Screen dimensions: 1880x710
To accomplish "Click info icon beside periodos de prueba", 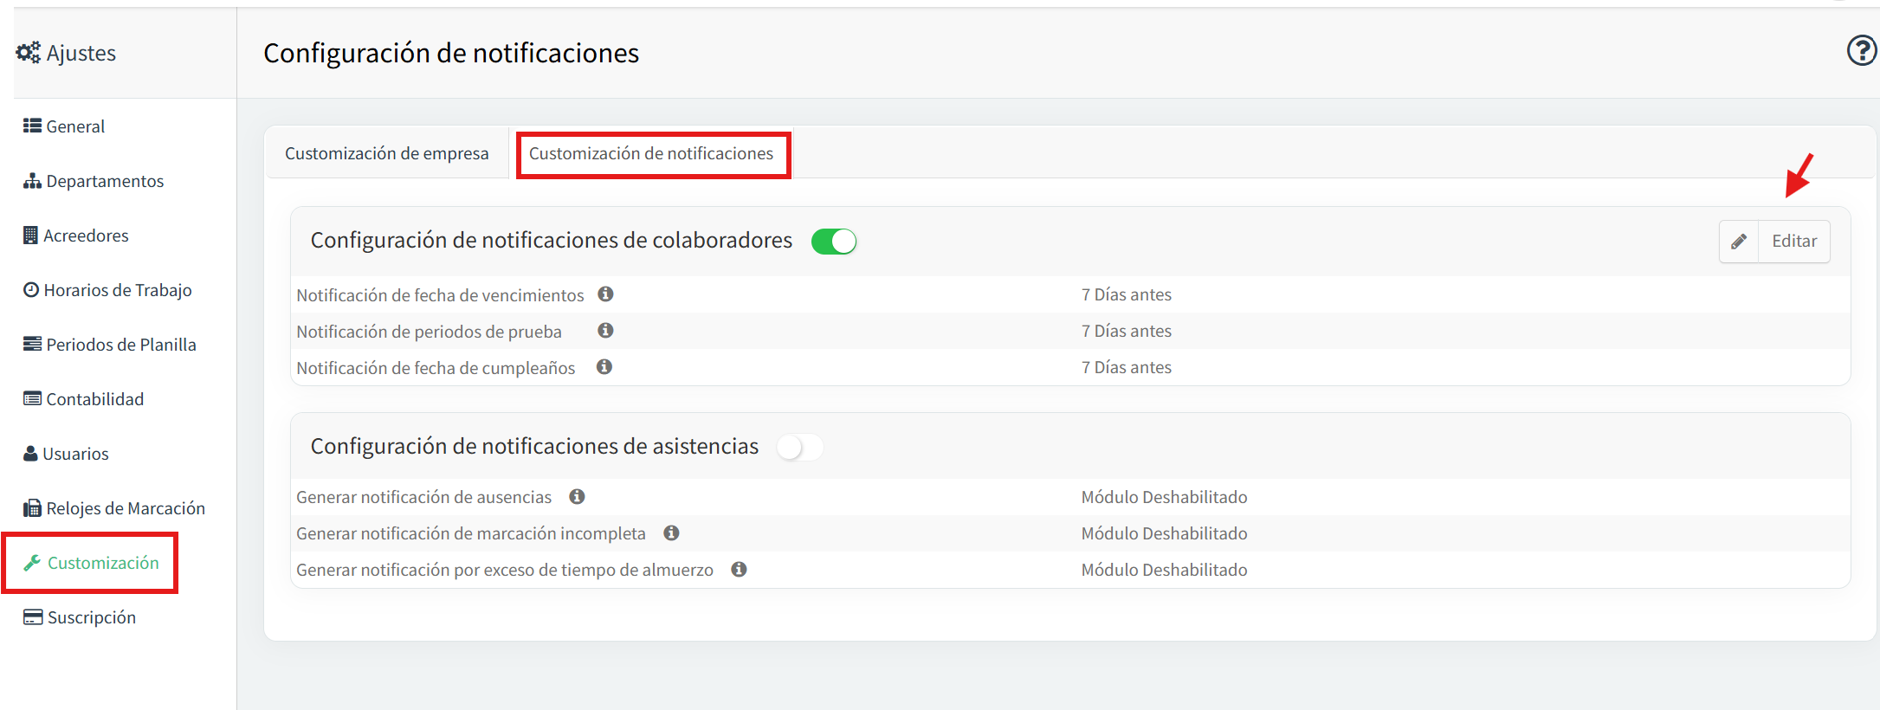I will [606, 331].
